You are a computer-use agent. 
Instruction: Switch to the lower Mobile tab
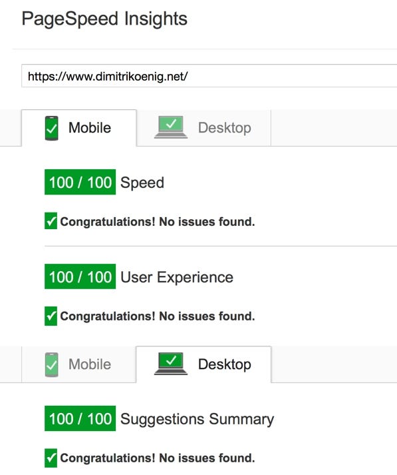click(79, 364)
